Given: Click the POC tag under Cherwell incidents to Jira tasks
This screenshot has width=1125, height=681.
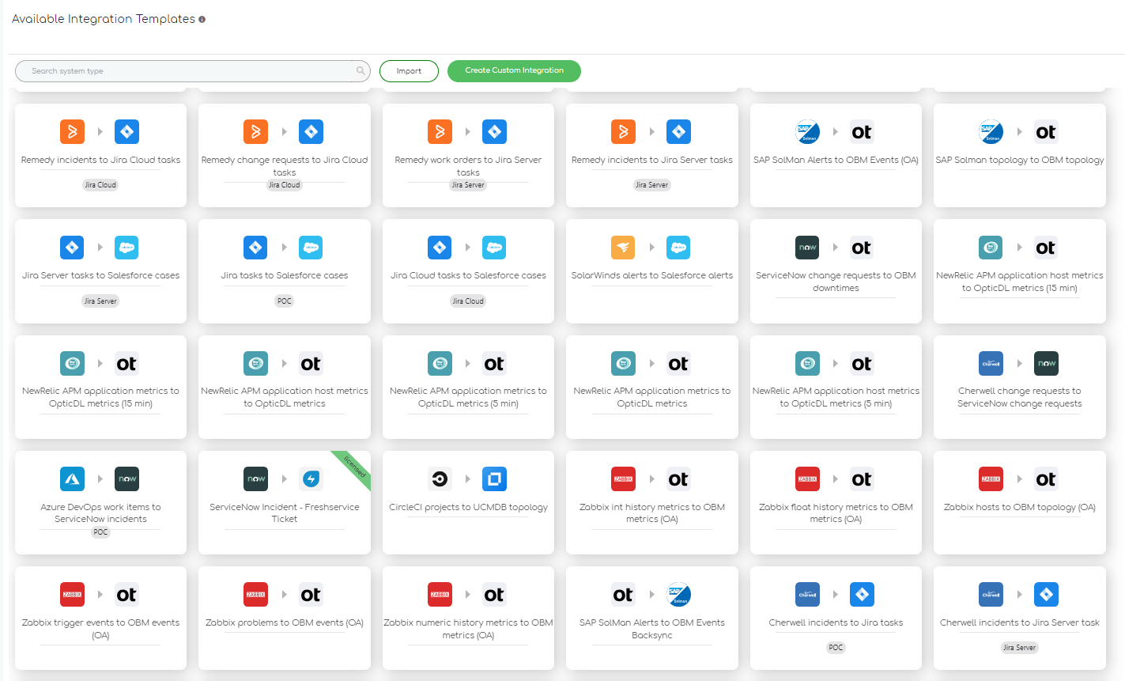Looking at the screenshot, I should (836, 647).
